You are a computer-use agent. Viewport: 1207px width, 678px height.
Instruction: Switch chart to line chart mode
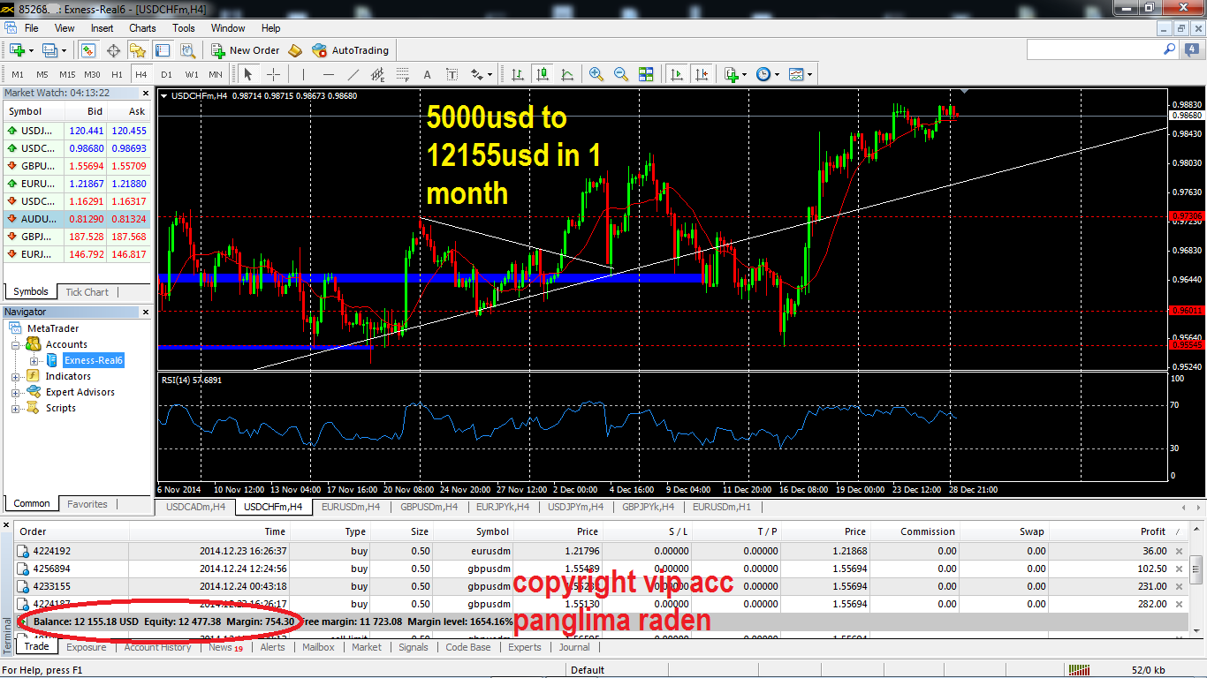click(567, 74)
